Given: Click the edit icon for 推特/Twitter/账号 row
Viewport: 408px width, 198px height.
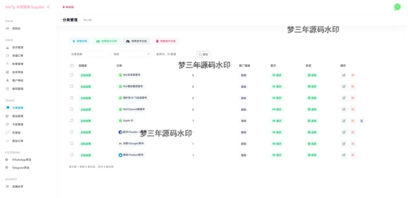Looking at the screenshot, I should [344, 155].
